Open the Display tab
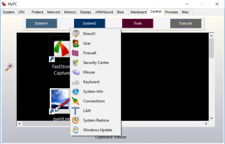Image resolution: width=225 pixels, height=144 pixels. (x=86, y=12)
